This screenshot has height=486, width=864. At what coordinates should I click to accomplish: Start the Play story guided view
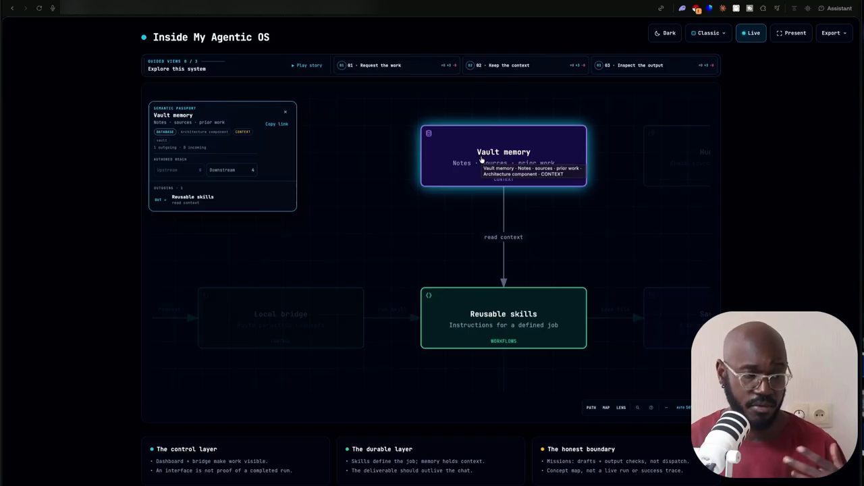pos(307,65)
